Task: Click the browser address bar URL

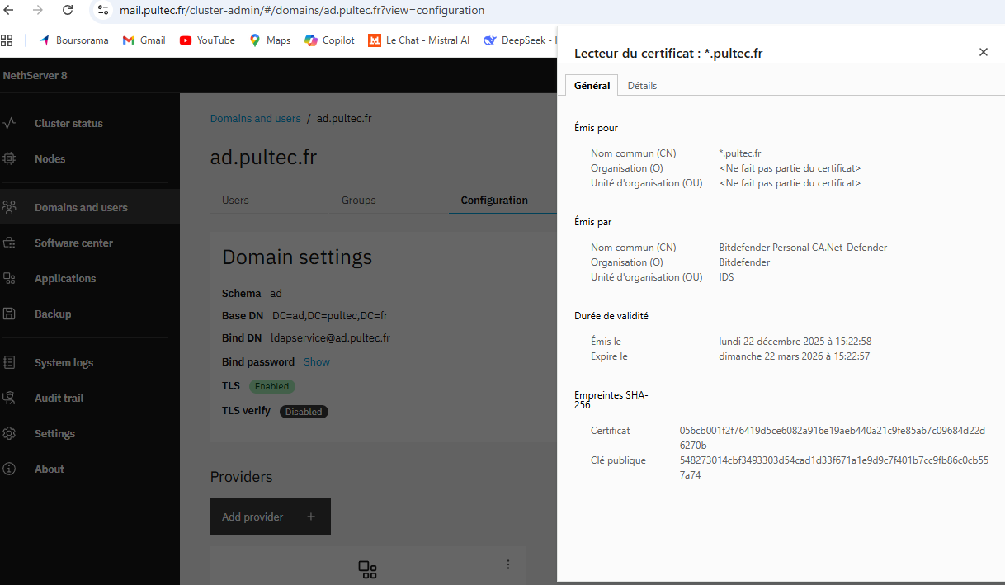Action: [302, 11]
